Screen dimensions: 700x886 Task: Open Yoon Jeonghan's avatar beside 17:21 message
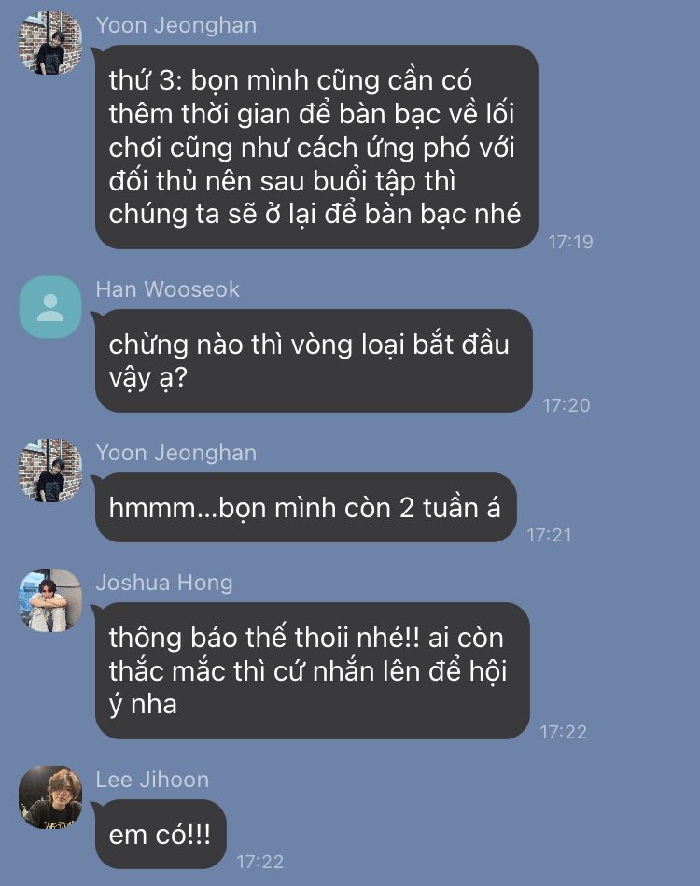(50, 471)
